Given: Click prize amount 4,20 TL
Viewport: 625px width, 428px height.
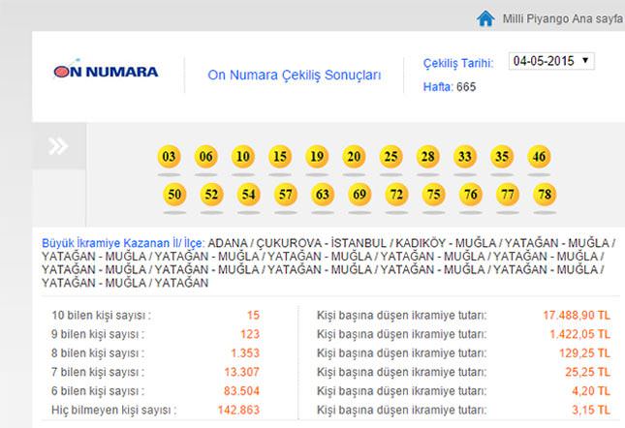Looking at the screenshot, I should click(591, 391).
